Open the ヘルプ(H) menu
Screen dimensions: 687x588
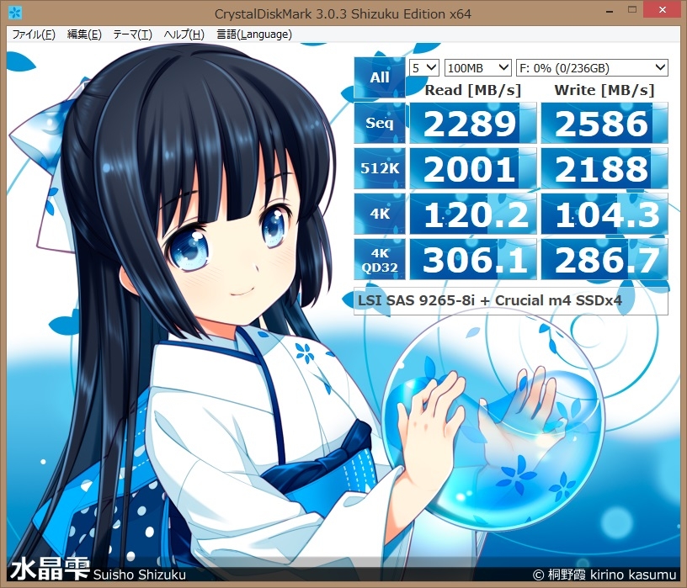click(x=184, y=34)
